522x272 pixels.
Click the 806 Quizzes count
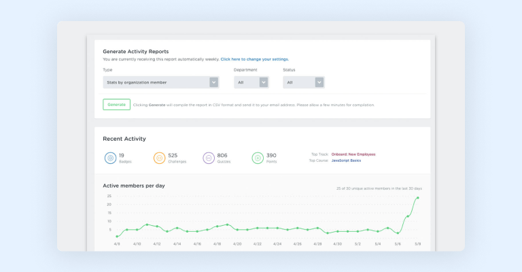tap(222, 155)
